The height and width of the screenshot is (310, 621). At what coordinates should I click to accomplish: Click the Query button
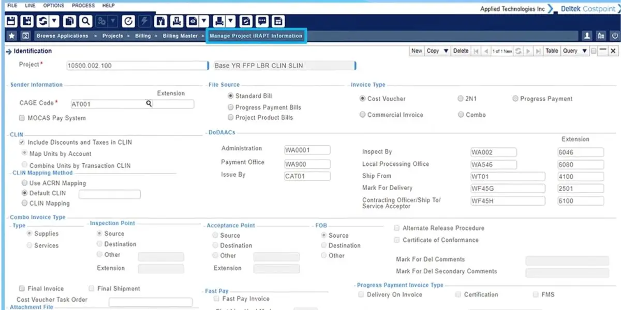tap(570, 51)
